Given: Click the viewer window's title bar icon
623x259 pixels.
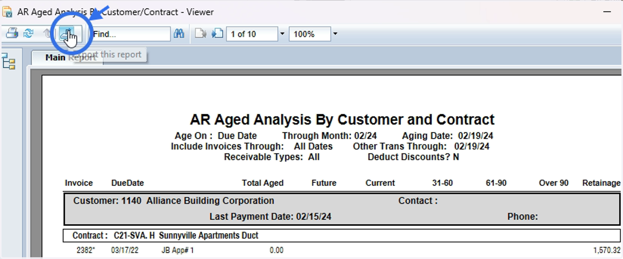Looking at the screenshot, I should 8,11.
